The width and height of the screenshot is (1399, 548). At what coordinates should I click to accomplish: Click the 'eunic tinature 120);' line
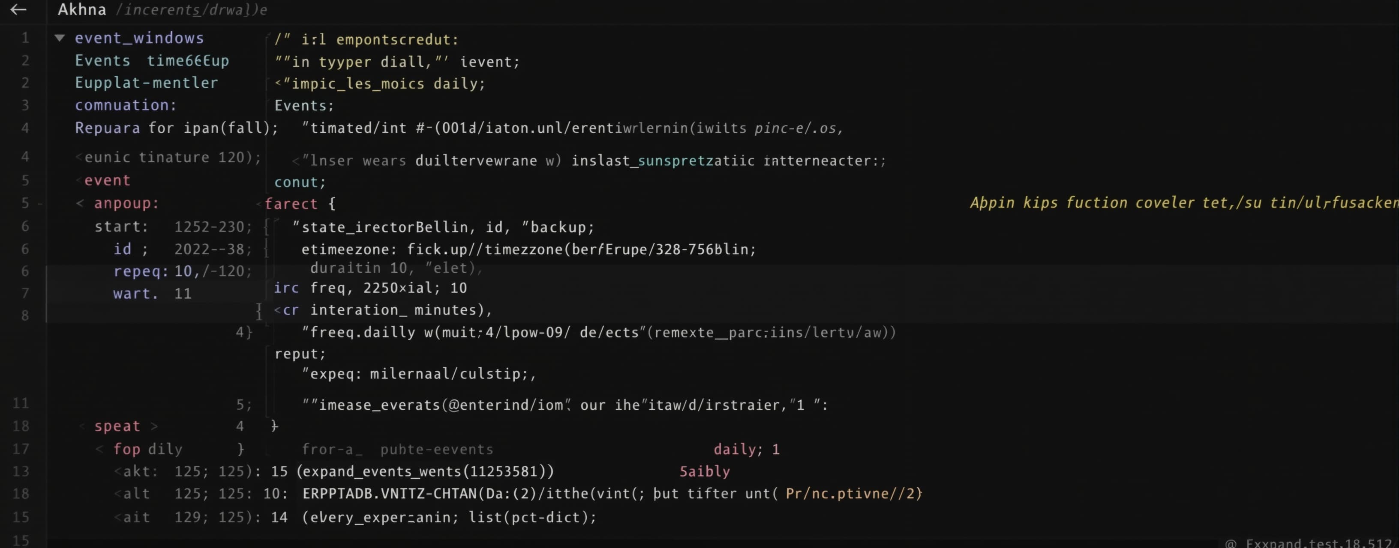(168, 158)
